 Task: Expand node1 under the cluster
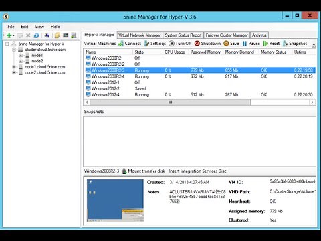coord(21,55)
